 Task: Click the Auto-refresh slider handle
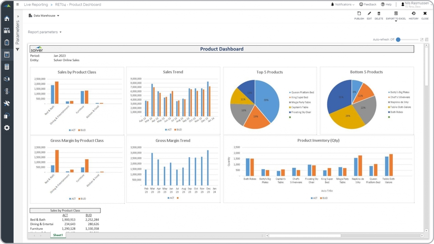pyautogui.click(x=398, y=40)
